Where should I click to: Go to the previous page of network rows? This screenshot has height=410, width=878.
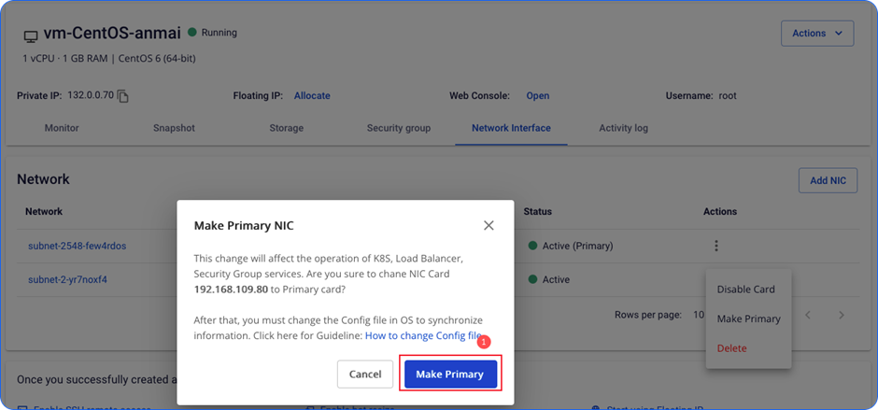tap(809, 316)
